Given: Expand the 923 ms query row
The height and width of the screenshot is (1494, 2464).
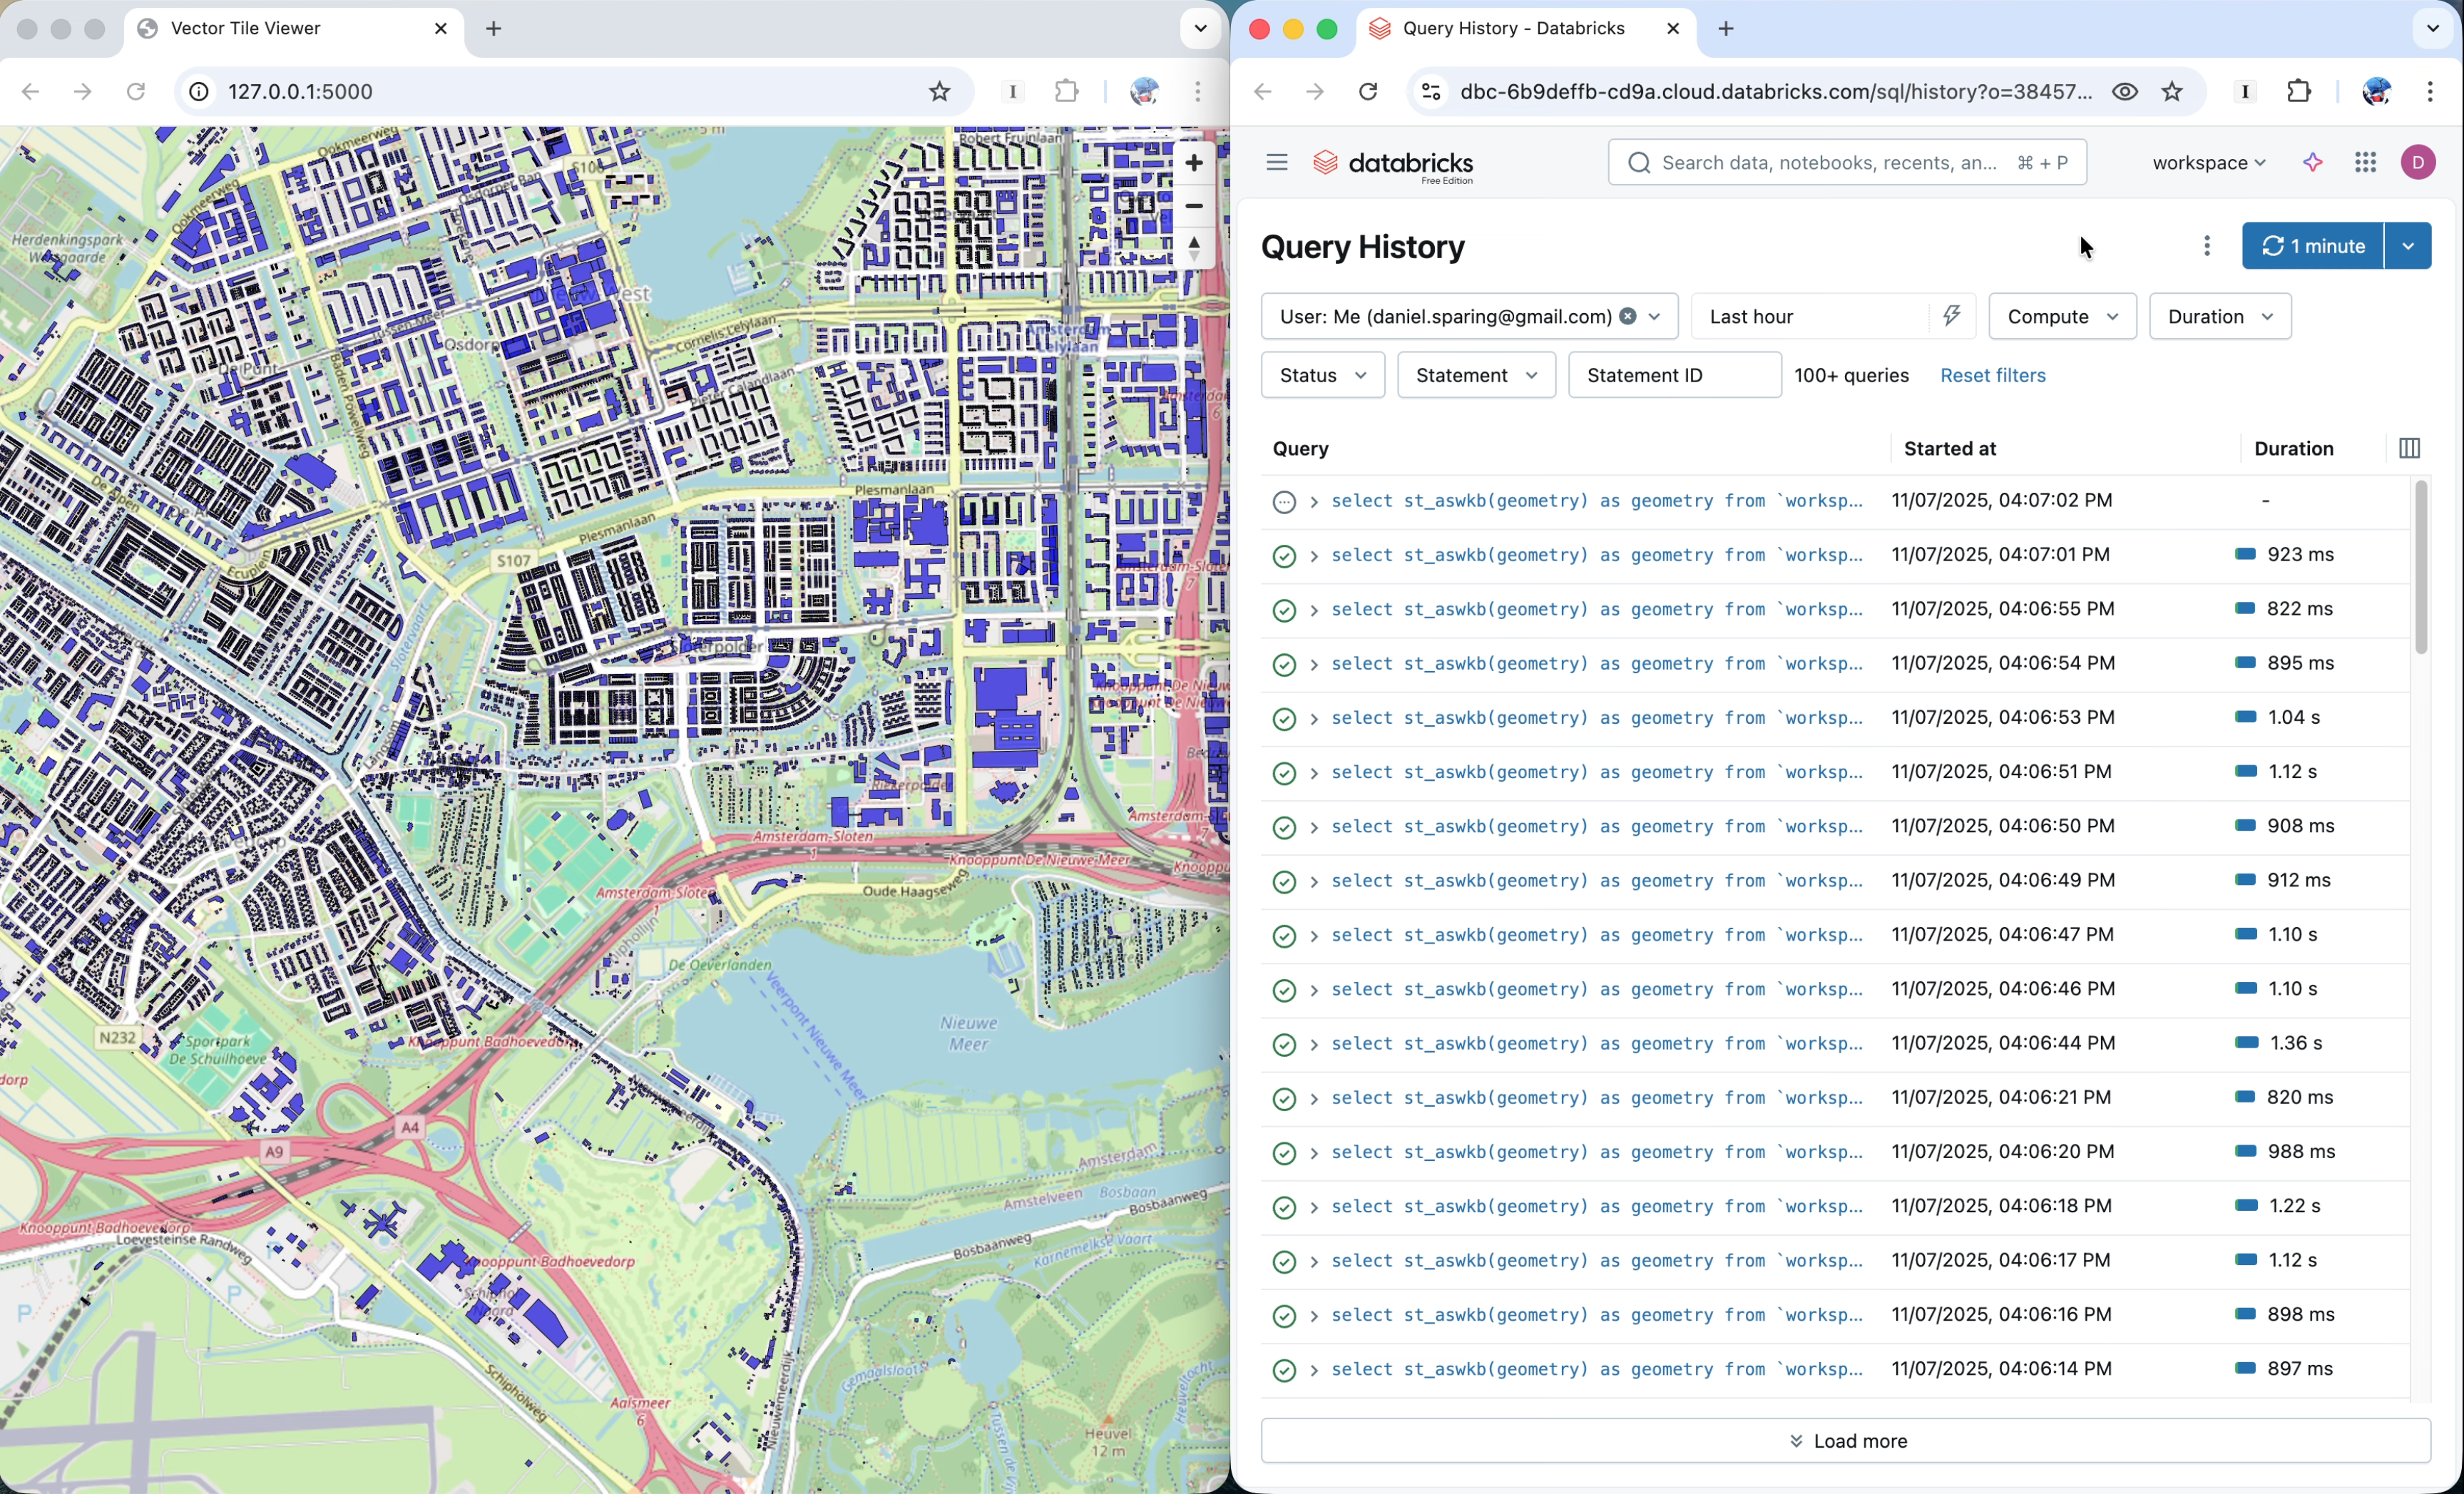Looking at the screenshot, I should point(1314,556).
